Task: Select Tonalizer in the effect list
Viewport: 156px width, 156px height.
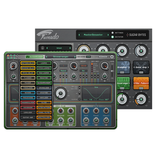Action: point(28,88)
